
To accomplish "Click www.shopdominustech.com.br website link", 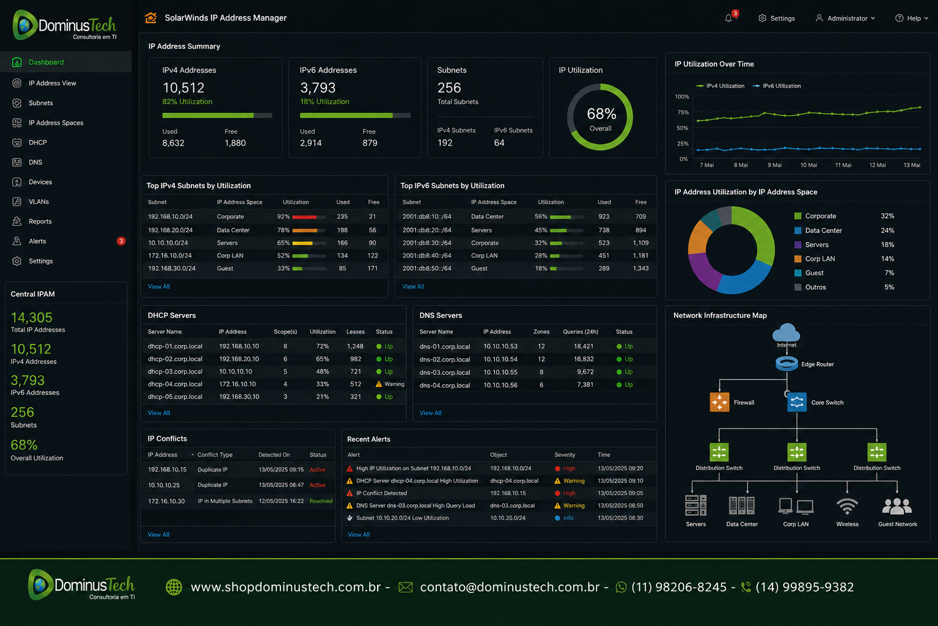I will pyautogui.click(x=285, y=587).
